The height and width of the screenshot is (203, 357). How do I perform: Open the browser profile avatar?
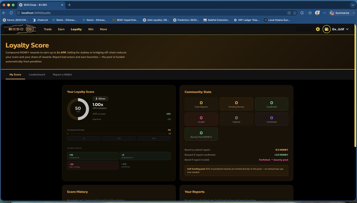[x=317, y=13]
